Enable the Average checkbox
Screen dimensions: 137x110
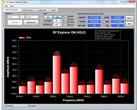pos(66,19)
